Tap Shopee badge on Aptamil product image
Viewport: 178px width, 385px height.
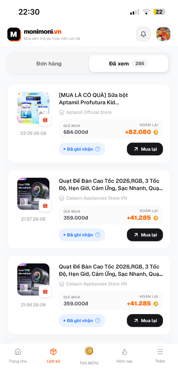coord(45,120)
